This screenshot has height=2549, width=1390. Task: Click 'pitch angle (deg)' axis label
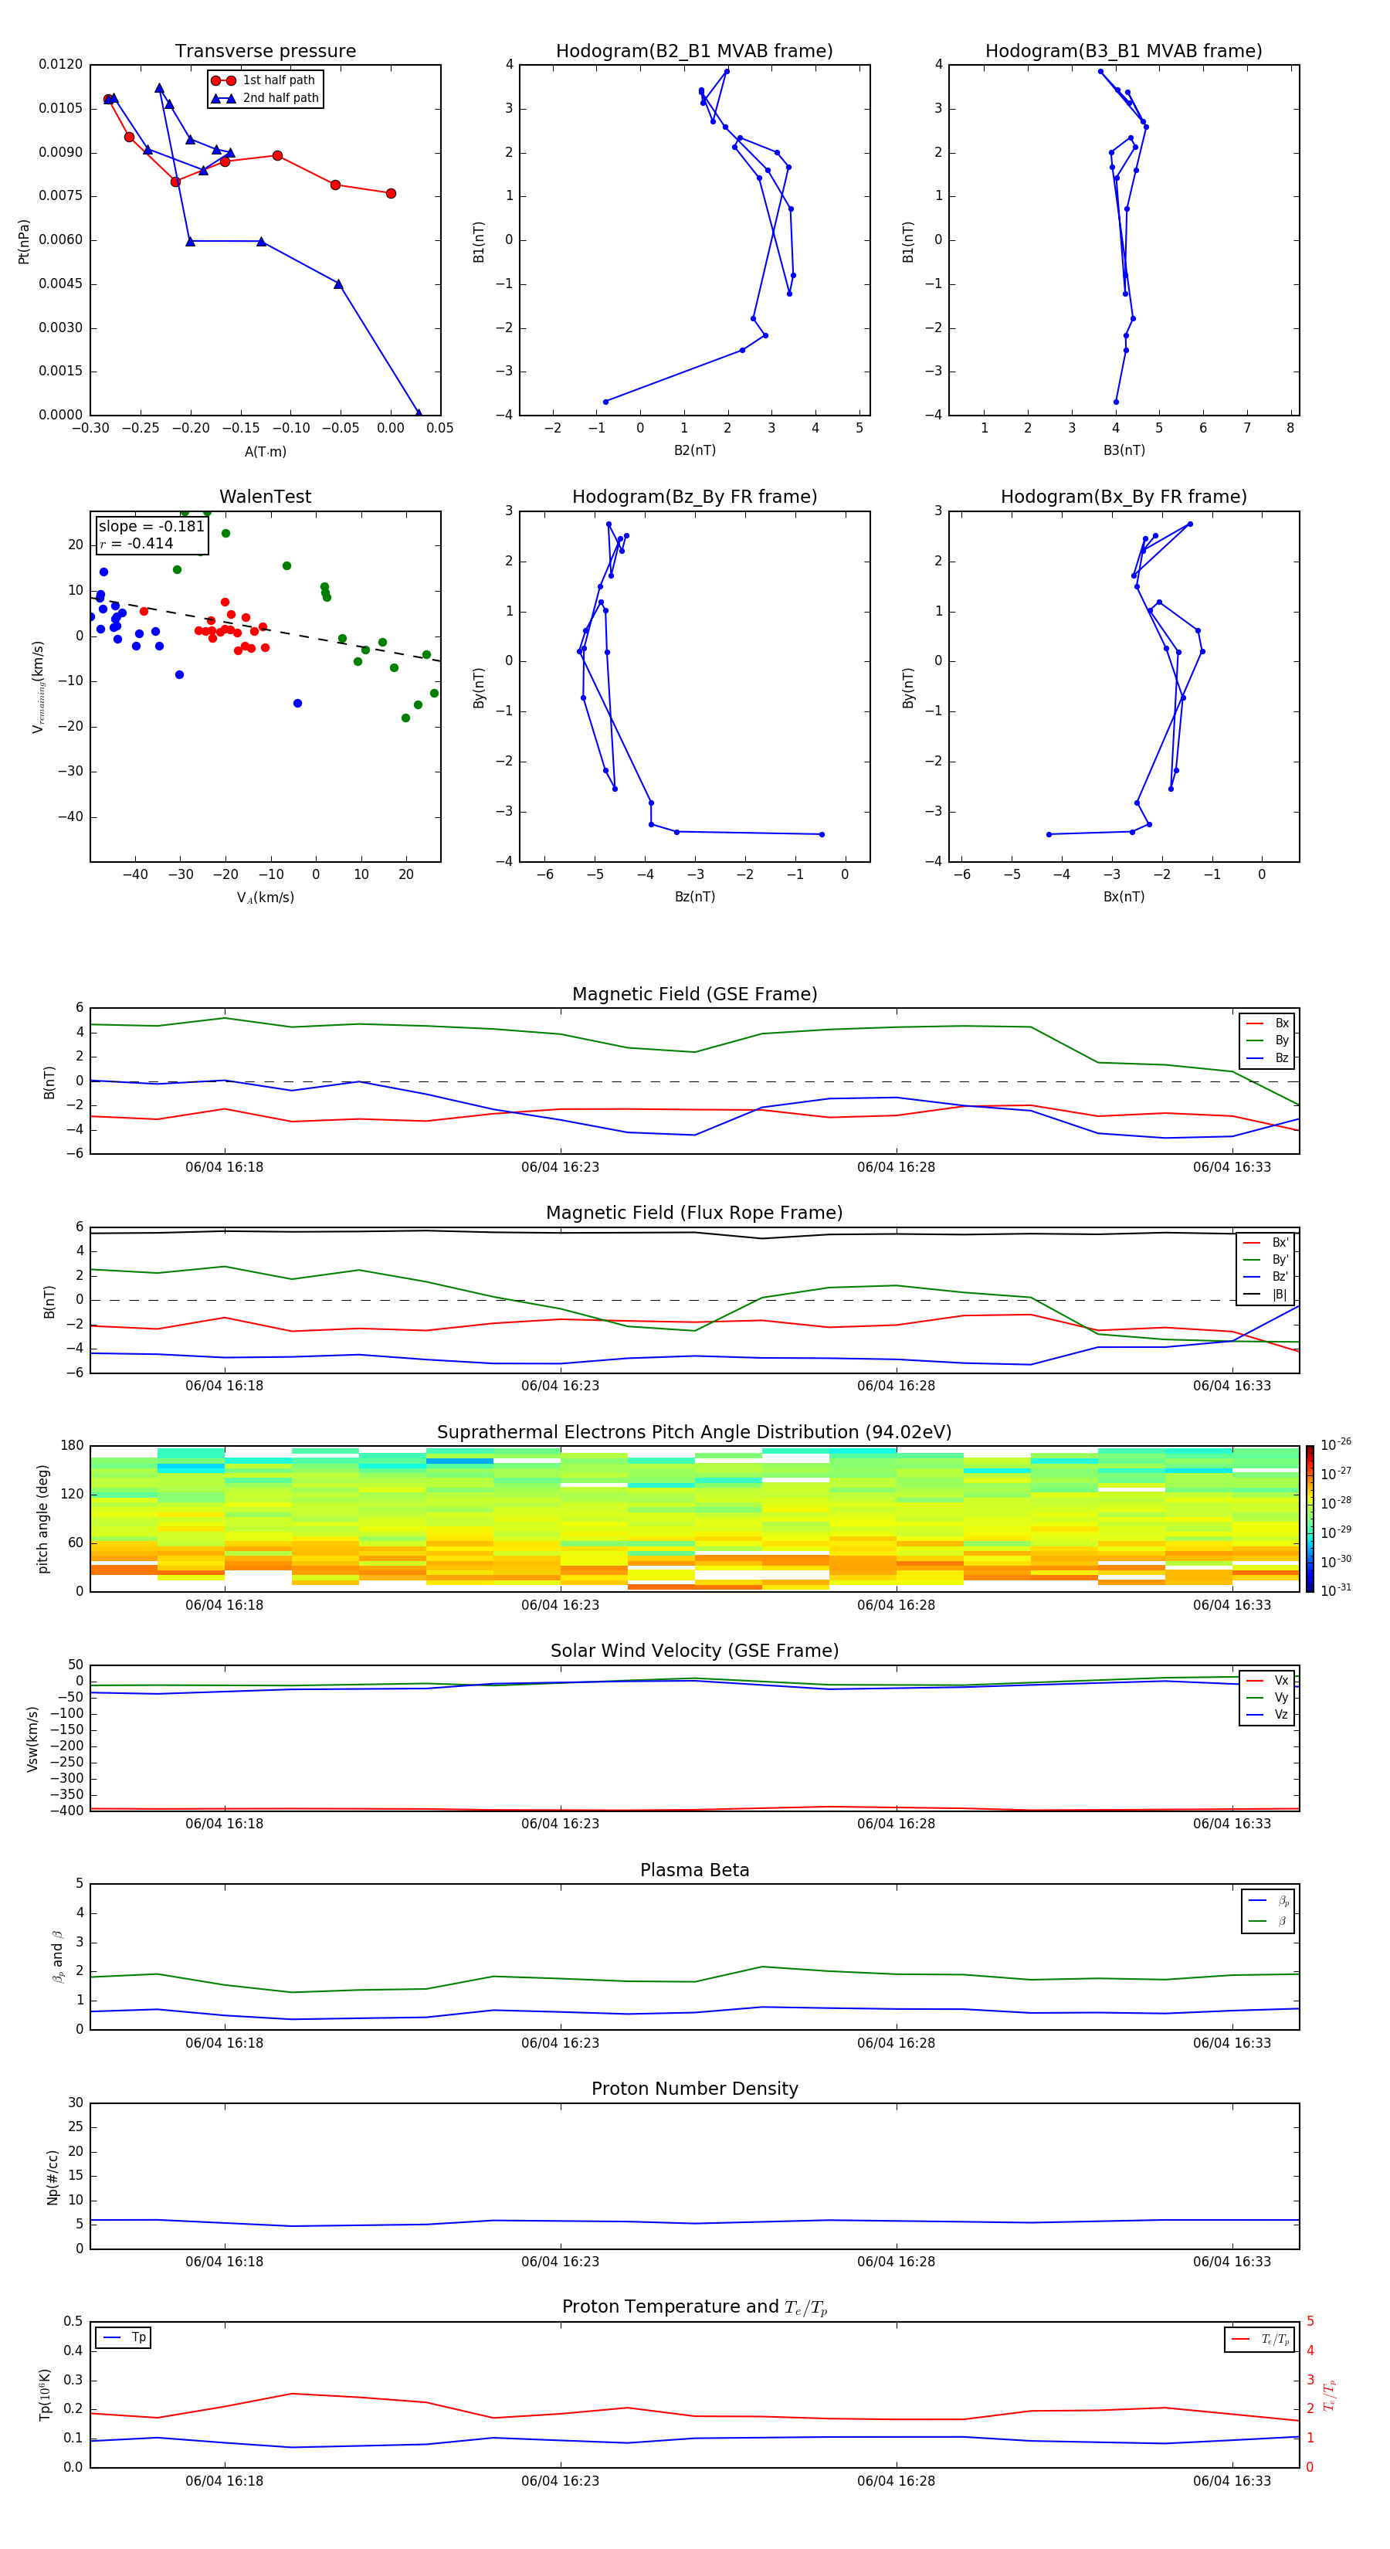(x=42, y=1519)
